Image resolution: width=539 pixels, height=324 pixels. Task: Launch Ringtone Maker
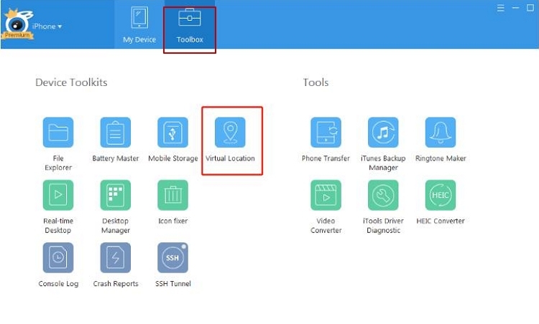coord(441,133)
